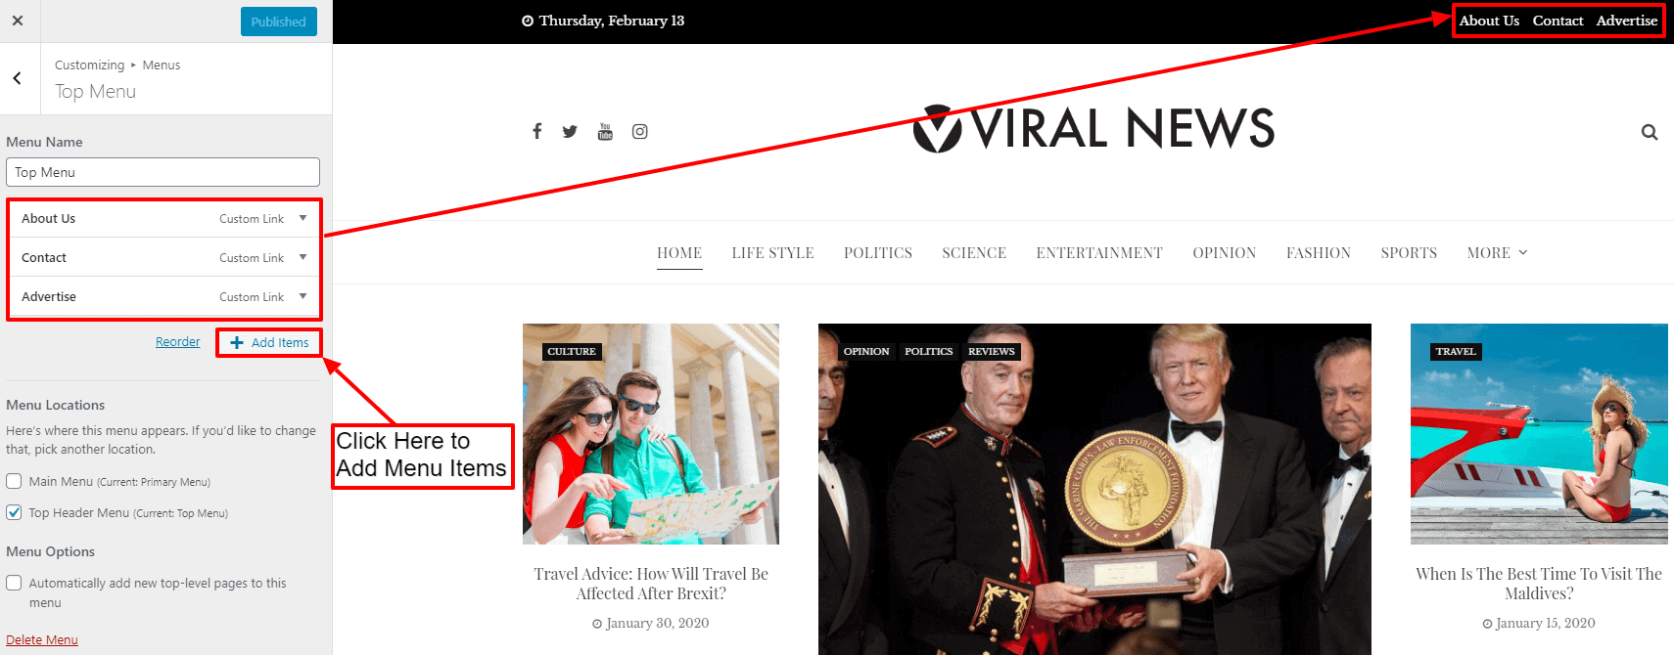Click the Add Items button
The image size is (1674, 655).
coord(269,342)
